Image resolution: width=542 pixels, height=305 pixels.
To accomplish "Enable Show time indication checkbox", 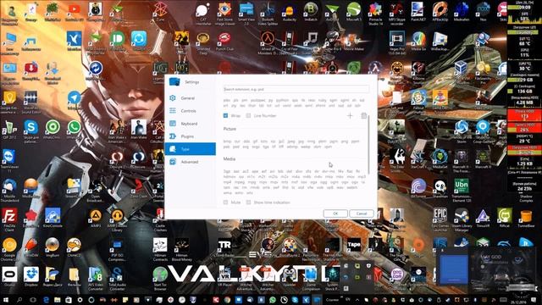I will 248,202.
